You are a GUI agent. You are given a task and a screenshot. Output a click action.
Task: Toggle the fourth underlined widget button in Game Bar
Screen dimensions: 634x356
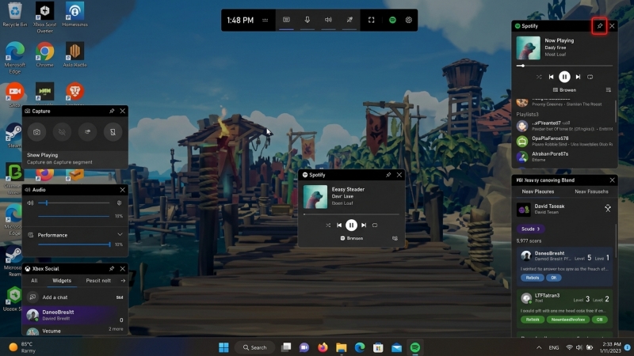[349, 21]
